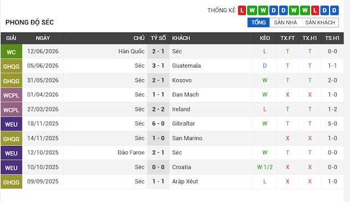This screenshot has height=202, width=350.
Task: Click the GHQG badge for Arập Xêut match
Action: pos(11,182)
